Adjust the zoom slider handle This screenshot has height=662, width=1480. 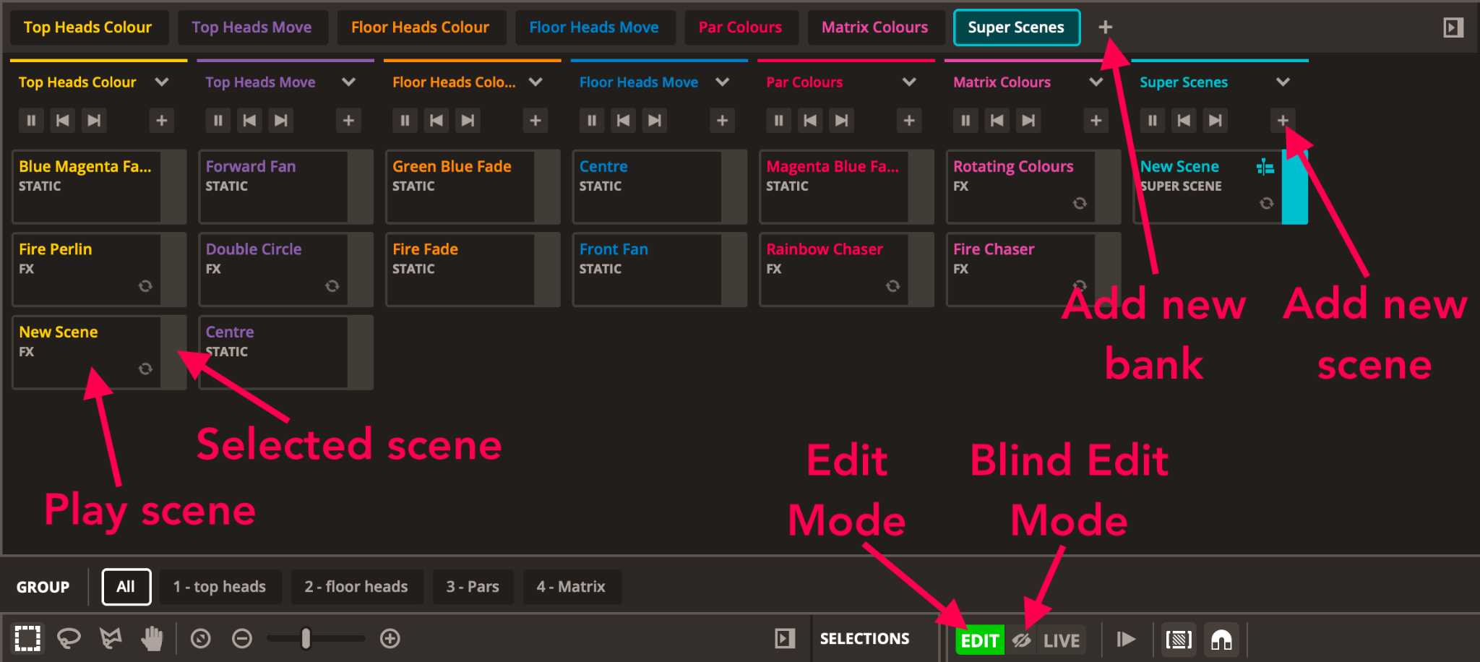click(x=306, y=639)
